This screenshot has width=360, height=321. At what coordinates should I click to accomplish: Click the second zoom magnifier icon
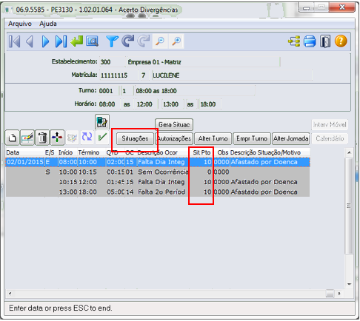pos(176,41)
